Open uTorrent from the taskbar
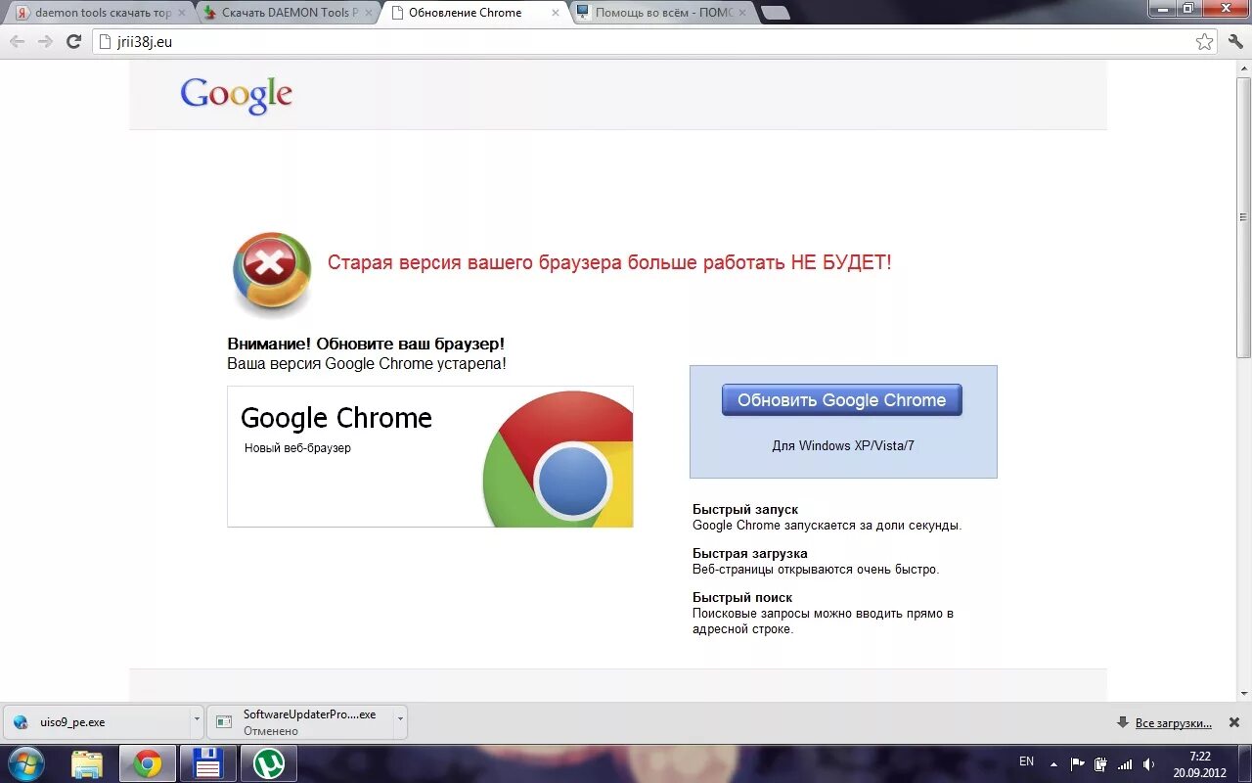 pos(268,763)
